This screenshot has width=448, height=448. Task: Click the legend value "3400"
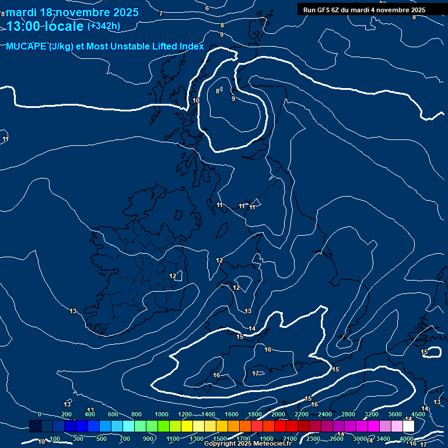(383, 439)
